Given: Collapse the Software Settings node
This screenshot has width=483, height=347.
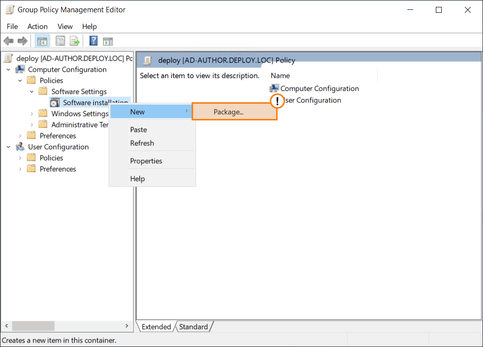Looking at the screenshot, I should [32, 92].
